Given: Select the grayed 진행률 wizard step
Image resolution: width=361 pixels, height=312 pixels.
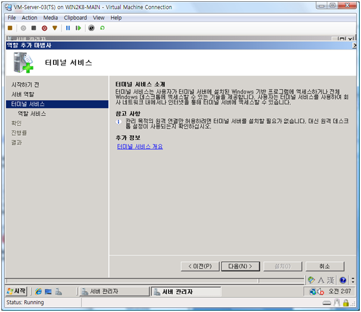Looking at the screenshot, I should click(19, 133).
